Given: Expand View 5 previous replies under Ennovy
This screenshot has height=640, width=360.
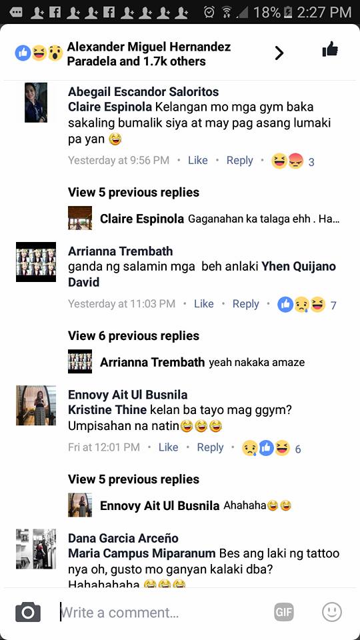Looking at the screenshot, I should pos(133,479).
